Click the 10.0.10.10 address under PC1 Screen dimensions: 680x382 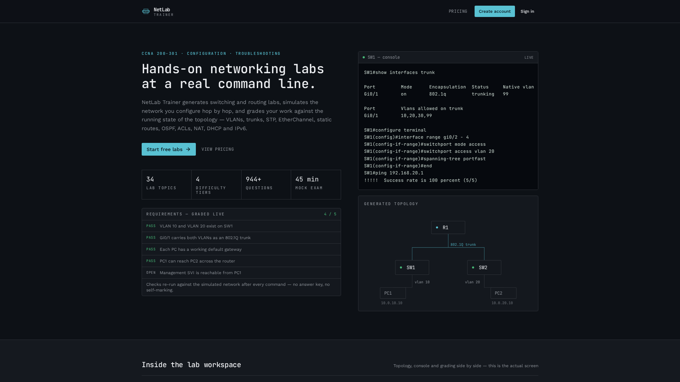[392, 303]
